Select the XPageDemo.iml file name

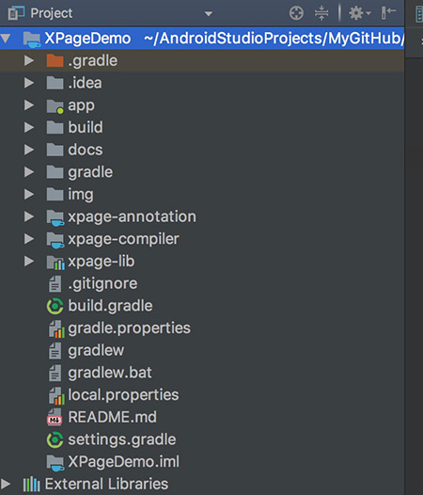click(x=124, y=462)
